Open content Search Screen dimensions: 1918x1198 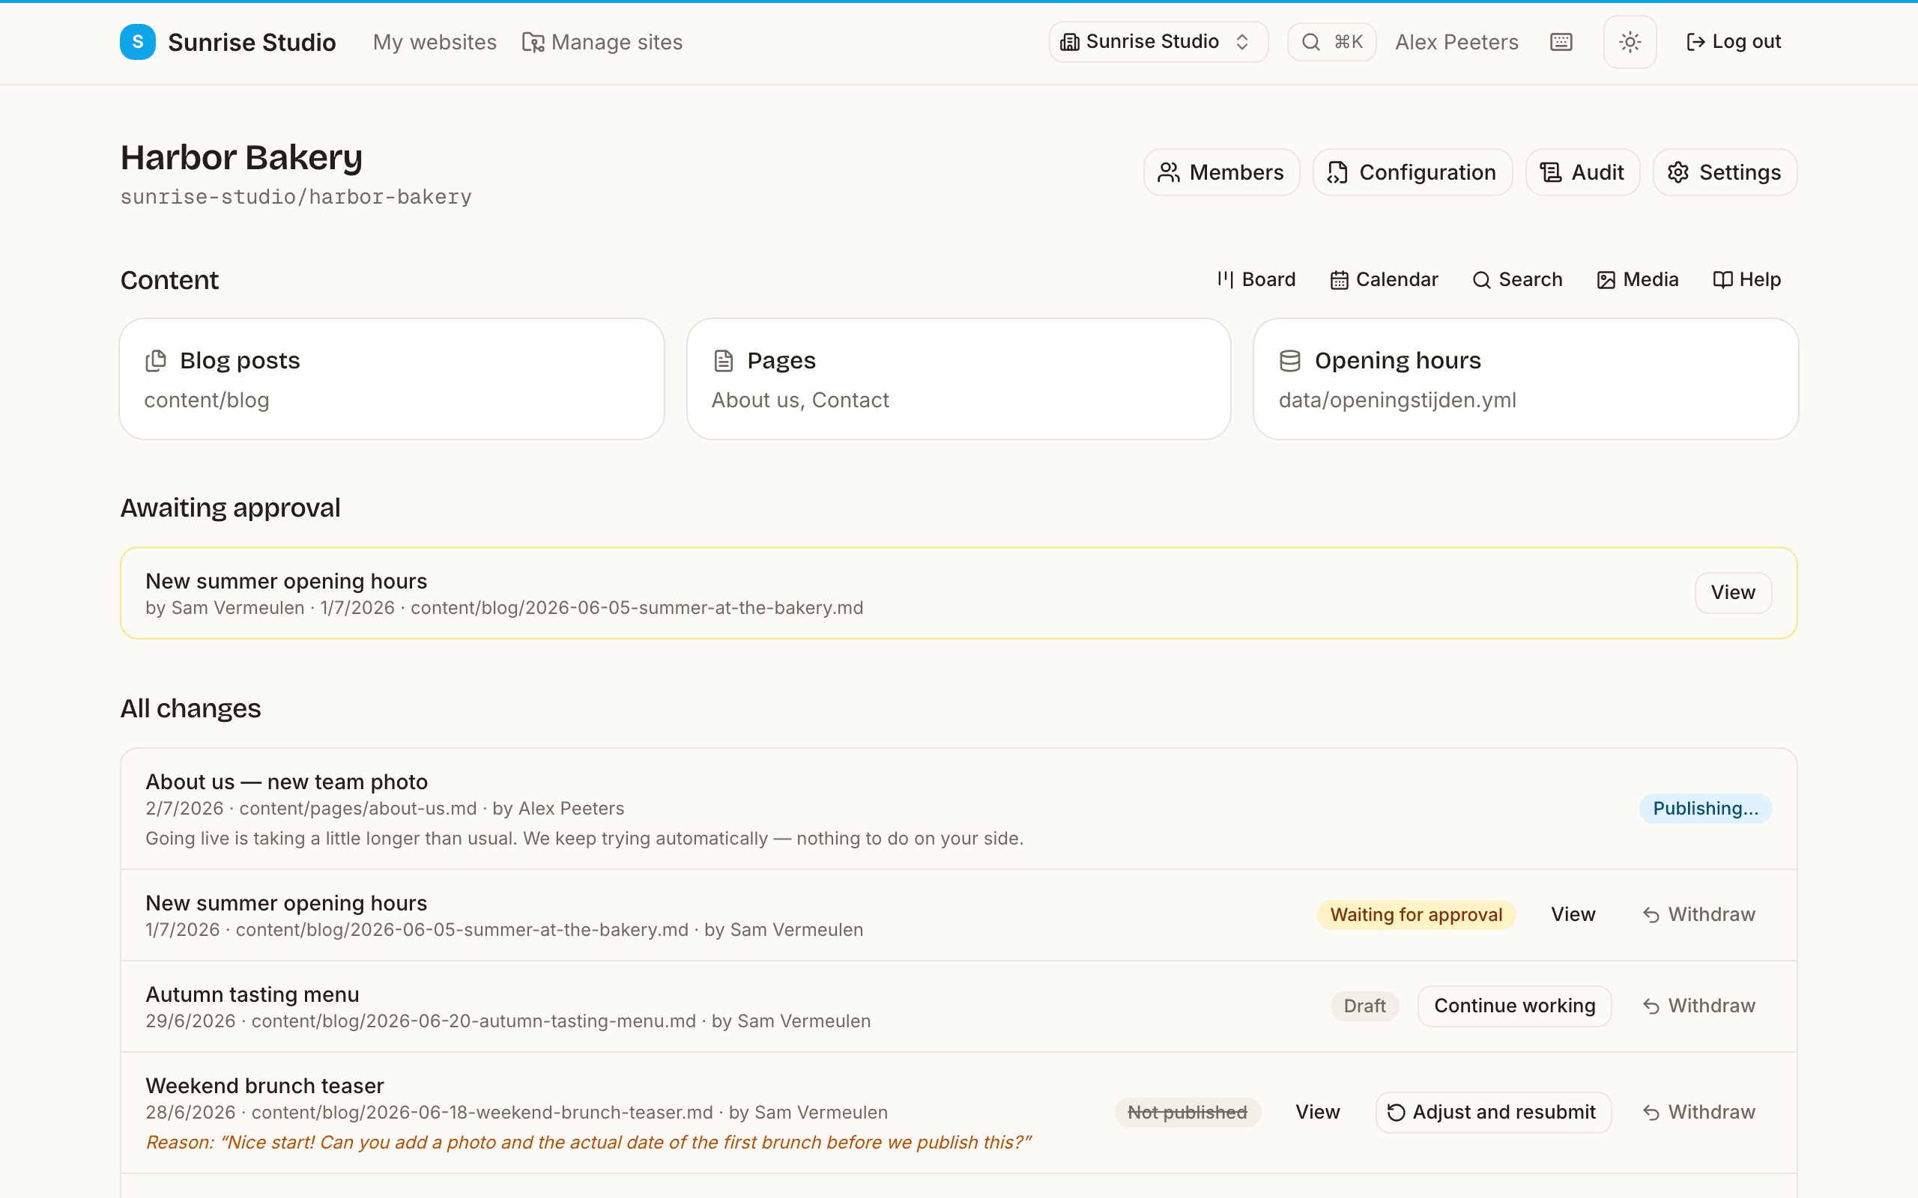1517,280
